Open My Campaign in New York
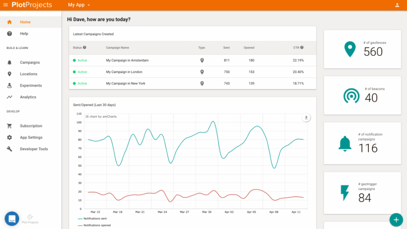Image resolution: width=407 pixels, height=229 pixels. [x=125, y=84]
